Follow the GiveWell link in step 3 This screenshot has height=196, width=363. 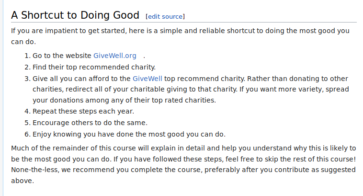pyautogui.click(x=147, y=78)
